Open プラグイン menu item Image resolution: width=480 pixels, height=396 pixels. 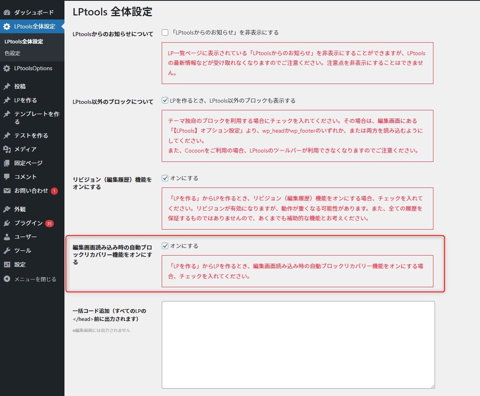coord(32,223)
